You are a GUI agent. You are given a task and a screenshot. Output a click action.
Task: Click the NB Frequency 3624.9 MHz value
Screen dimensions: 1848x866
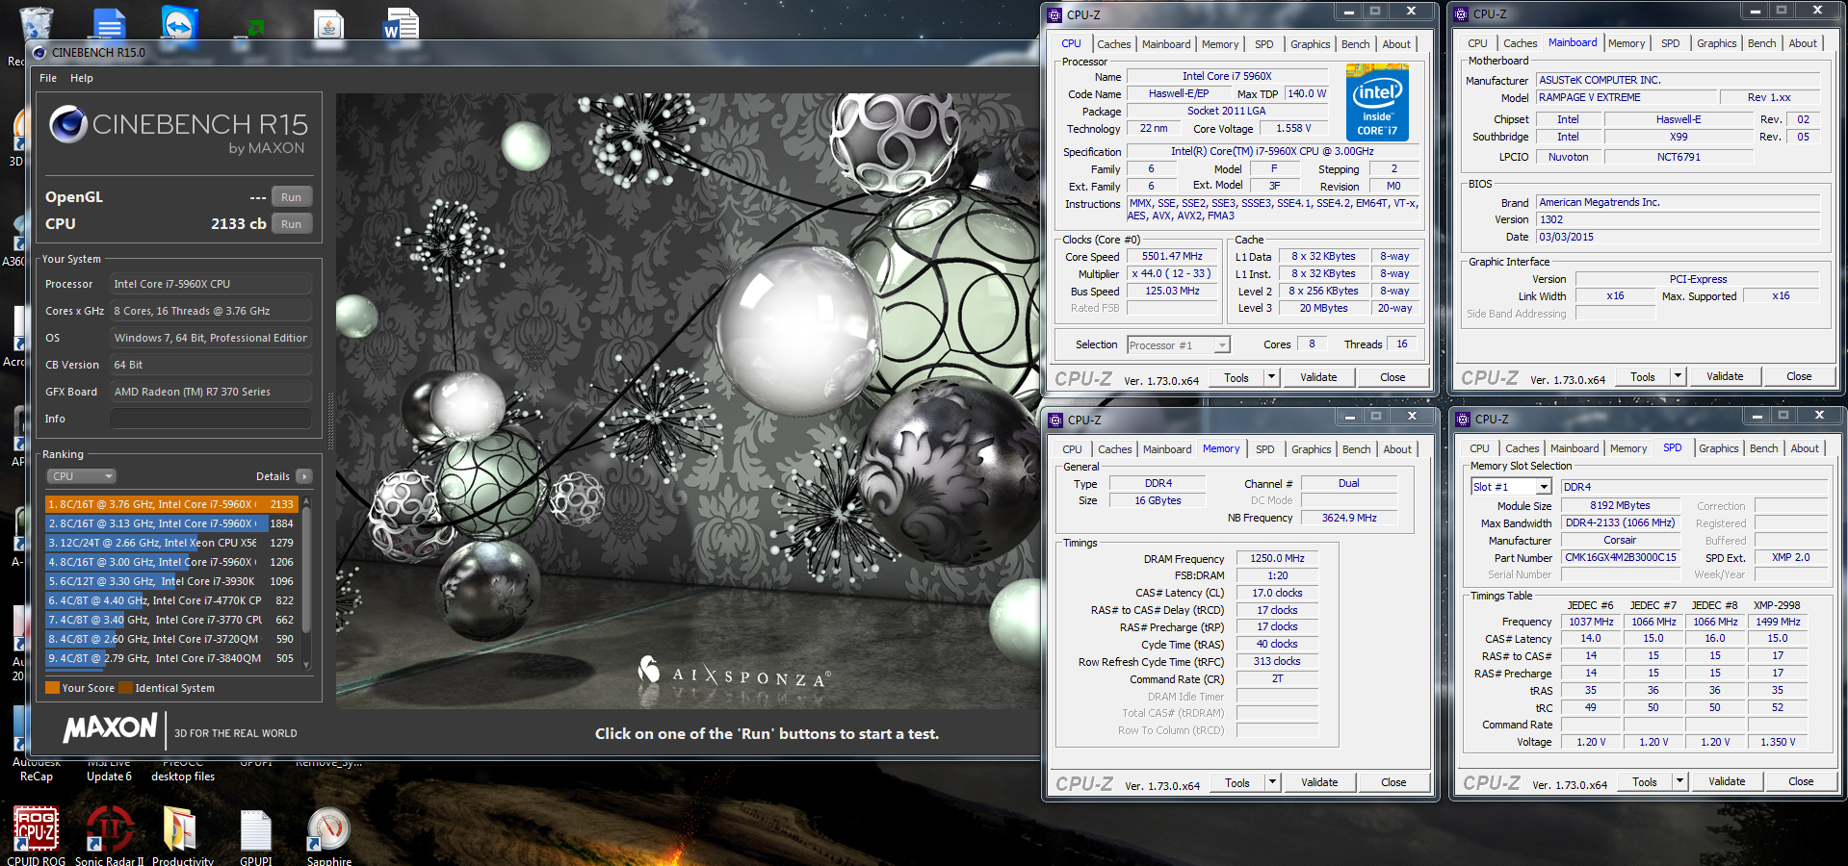[x=1349, y=518]
